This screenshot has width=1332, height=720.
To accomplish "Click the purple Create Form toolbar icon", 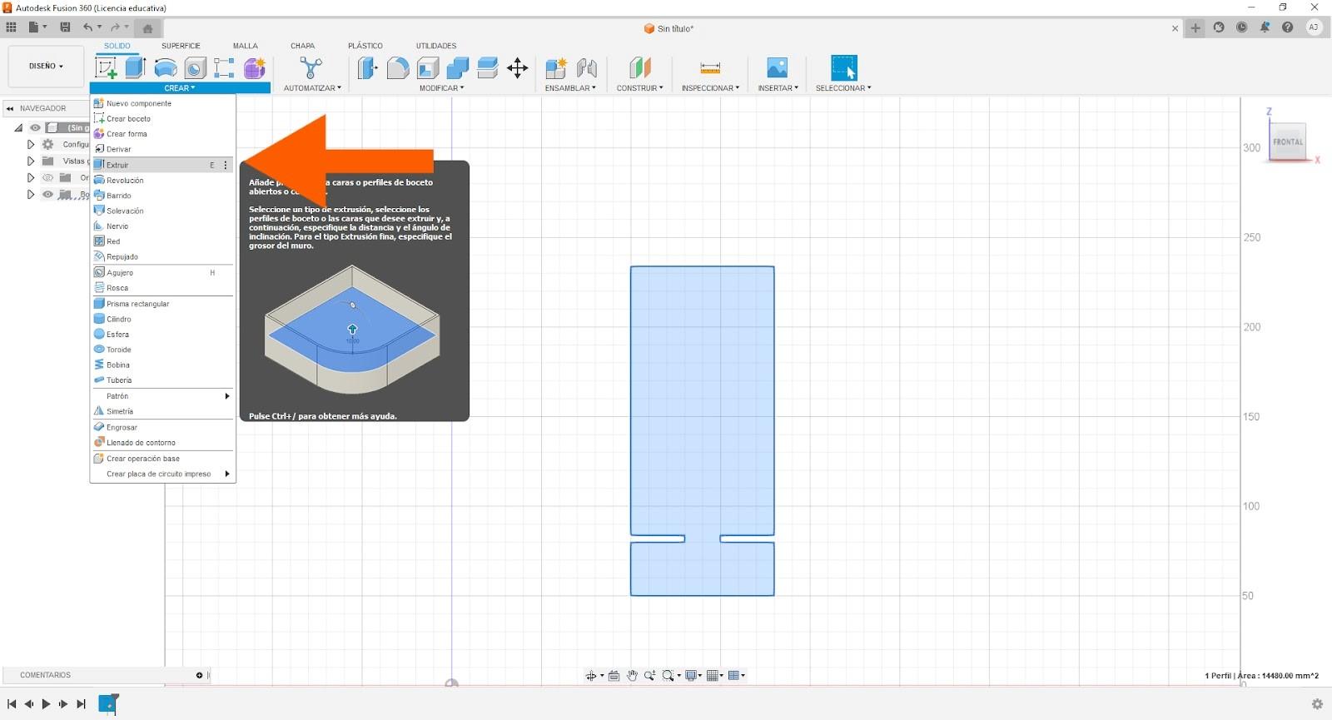I will (255, 67).
